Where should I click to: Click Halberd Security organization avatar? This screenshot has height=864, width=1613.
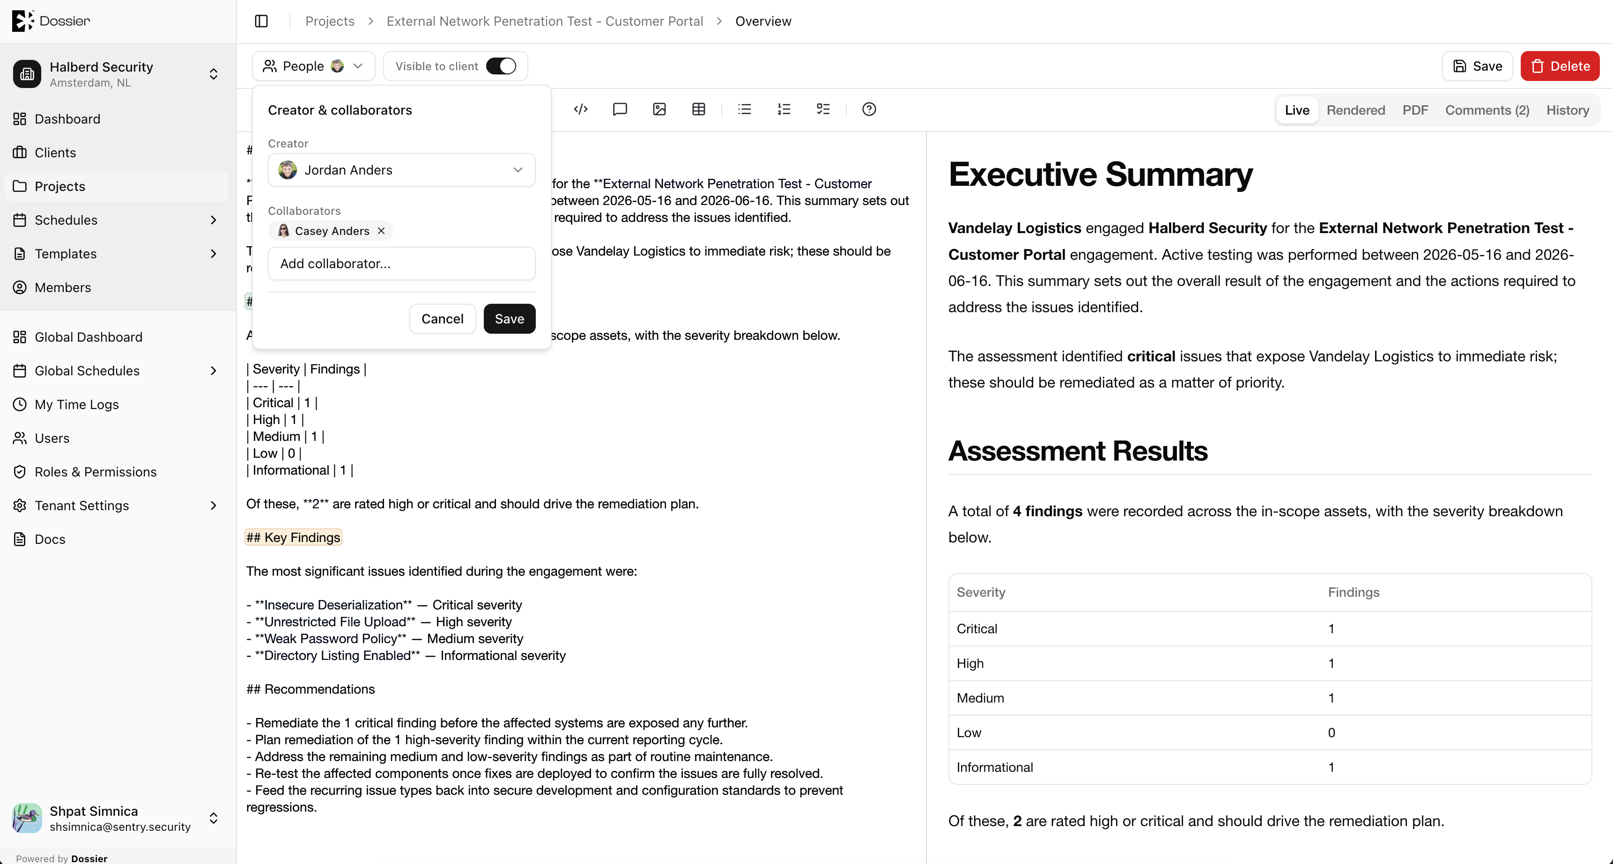(x=27, y=74)
